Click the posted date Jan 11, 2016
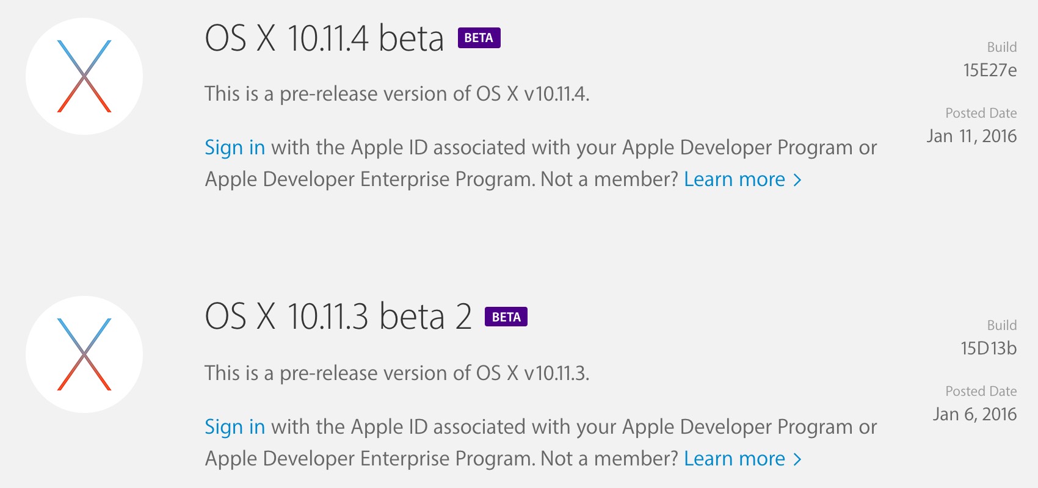Viewport: 1038px width, 488px height. pos(971,136)
